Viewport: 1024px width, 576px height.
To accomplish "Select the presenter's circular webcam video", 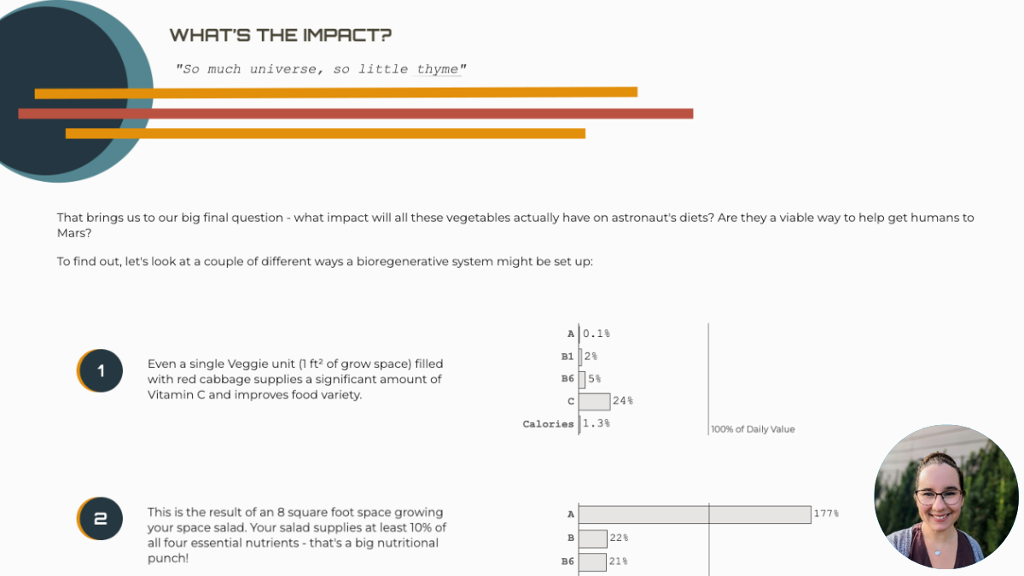I will click(x=946, y=496).
